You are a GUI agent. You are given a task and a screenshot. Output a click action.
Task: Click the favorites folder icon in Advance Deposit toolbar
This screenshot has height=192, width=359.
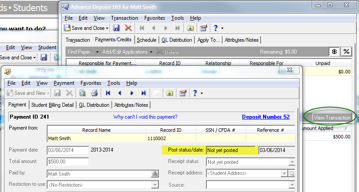tap(190, 28)
